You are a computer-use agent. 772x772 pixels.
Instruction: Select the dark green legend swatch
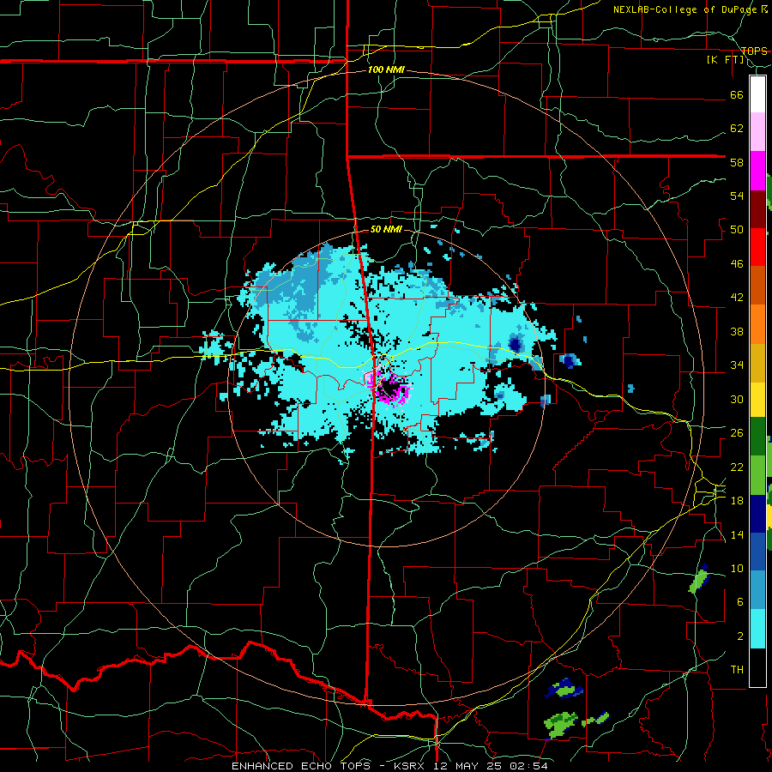757,437
